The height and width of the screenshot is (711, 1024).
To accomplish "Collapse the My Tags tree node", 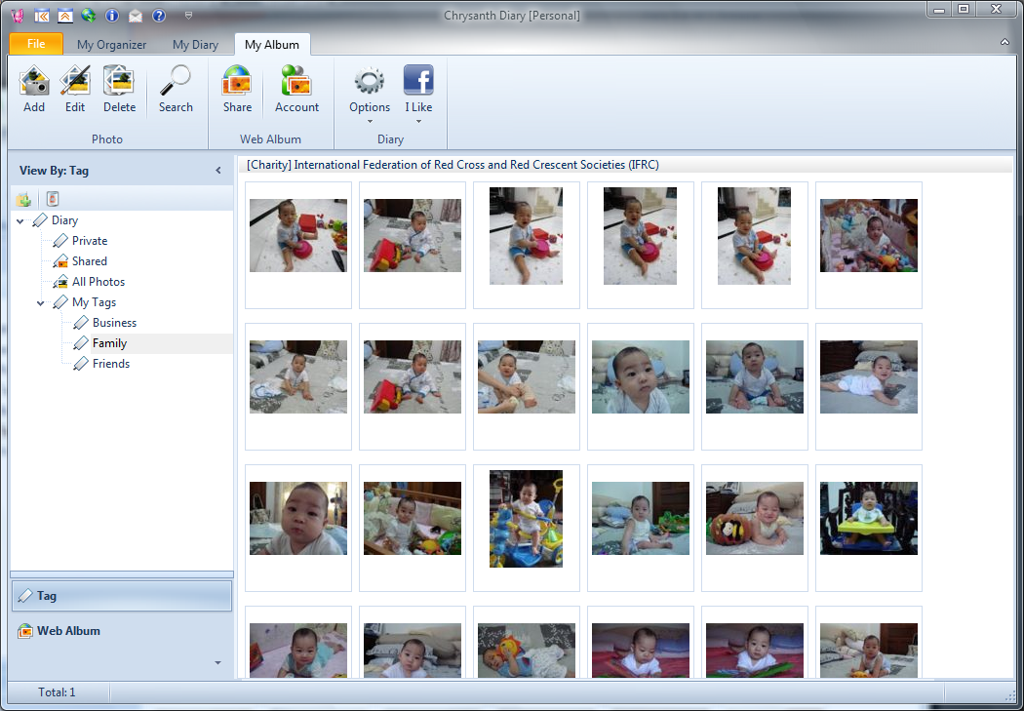I will point(41,303).
